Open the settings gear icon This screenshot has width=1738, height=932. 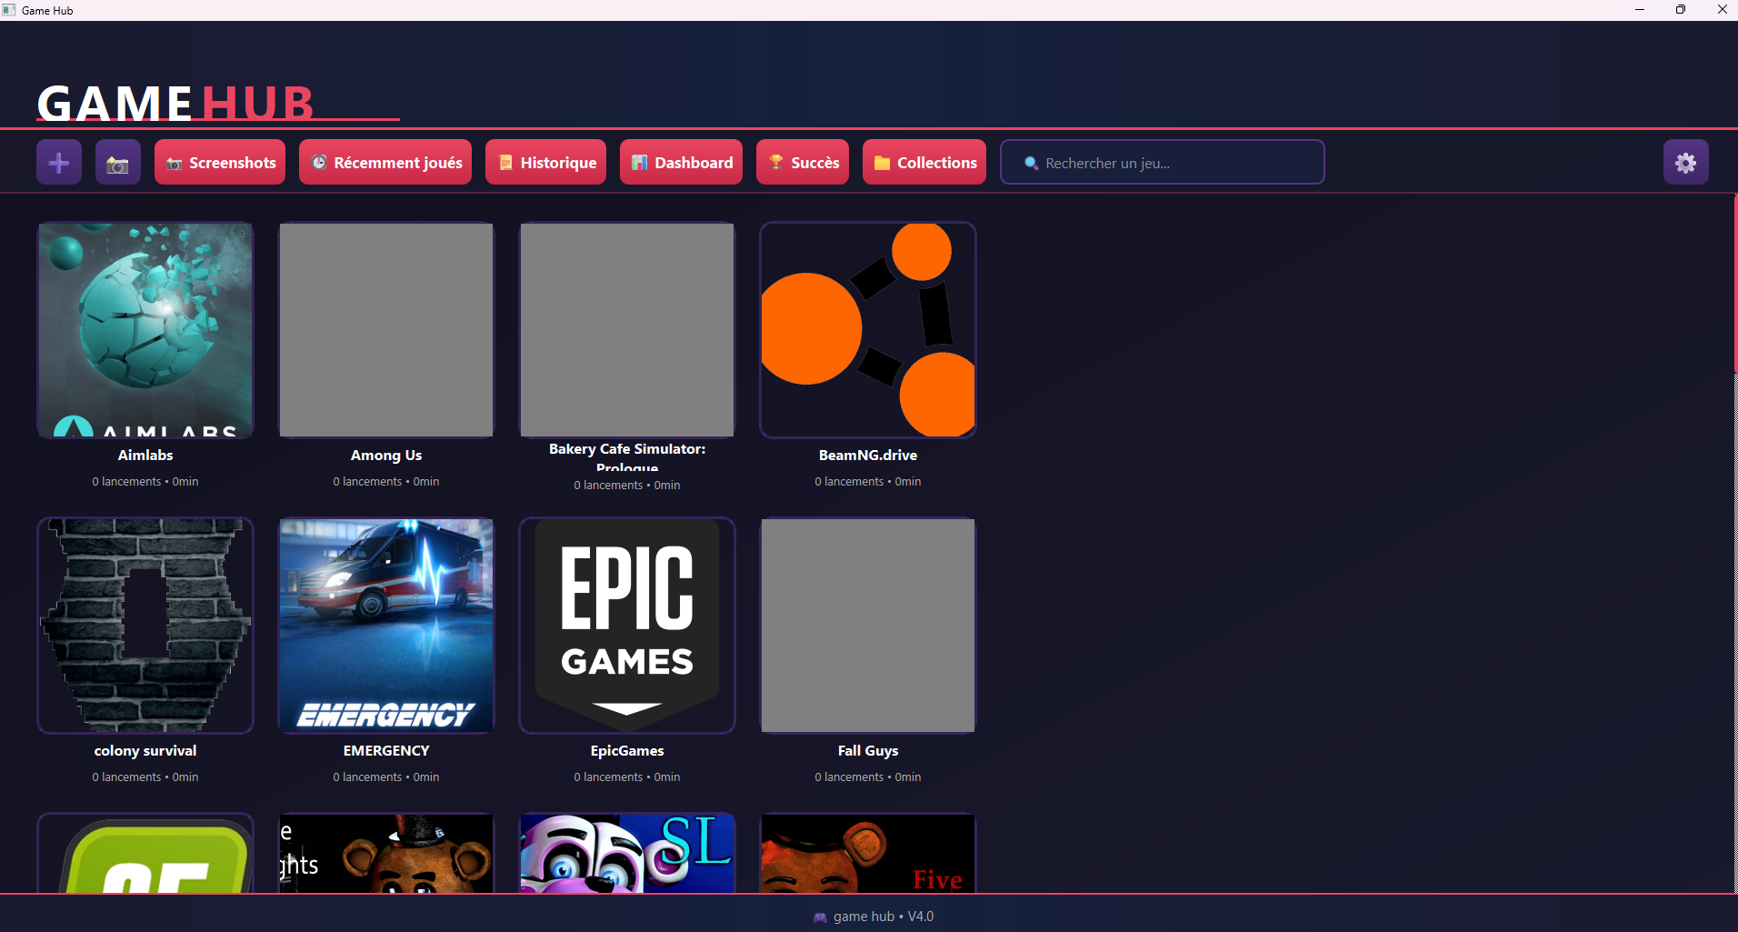(x=1685, y=163)
